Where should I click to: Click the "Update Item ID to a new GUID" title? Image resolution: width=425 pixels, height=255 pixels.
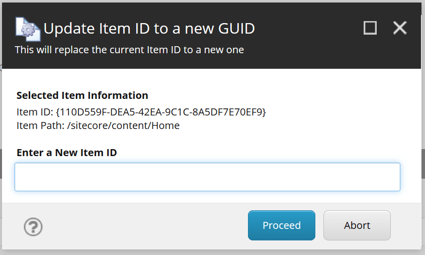click(x=149, y=29)
